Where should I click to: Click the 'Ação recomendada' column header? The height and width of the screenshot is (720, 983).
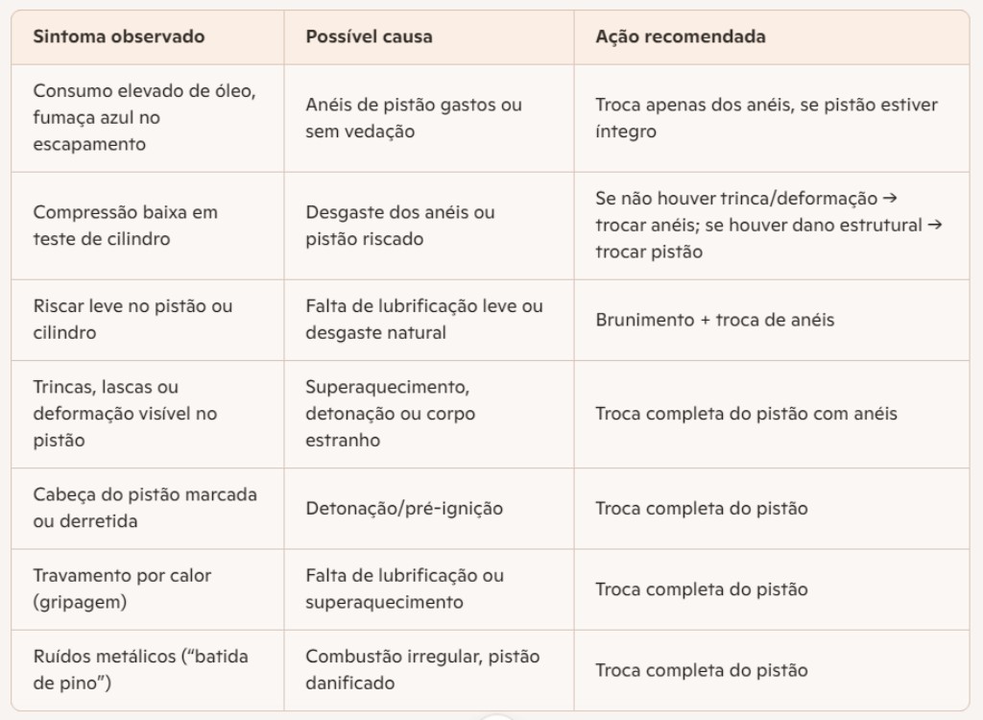pyautogui.click(x=681, y=36)
